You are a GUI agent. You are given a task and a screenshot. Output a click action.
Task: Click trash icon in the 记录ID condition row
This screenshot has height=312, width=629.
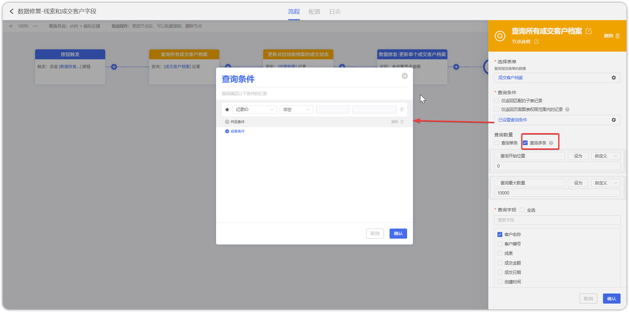point(402,110)
